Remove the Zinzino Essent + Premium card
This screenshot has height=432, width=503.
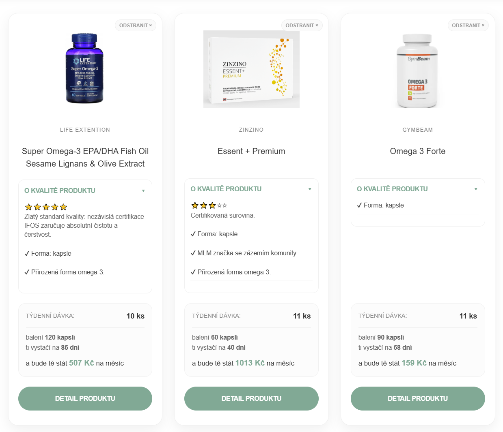point(302,25)
